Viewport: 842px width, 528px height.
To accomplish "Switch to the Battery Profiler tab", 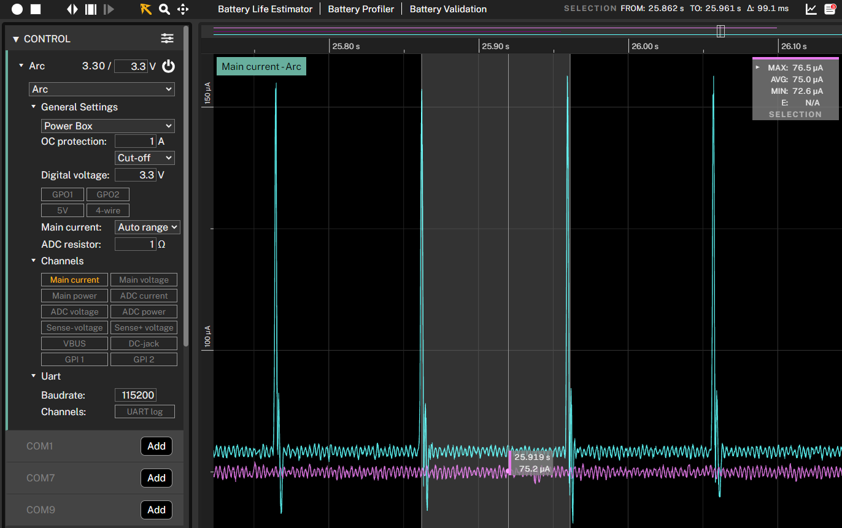I will 361,9.
